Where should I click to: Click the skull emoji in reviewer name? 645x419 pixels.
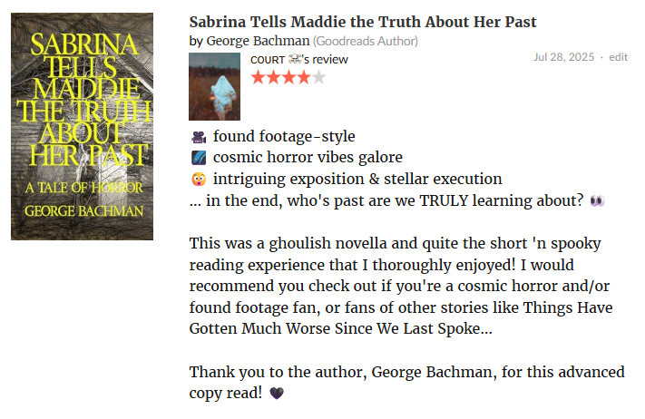click(x=296, y=60)
